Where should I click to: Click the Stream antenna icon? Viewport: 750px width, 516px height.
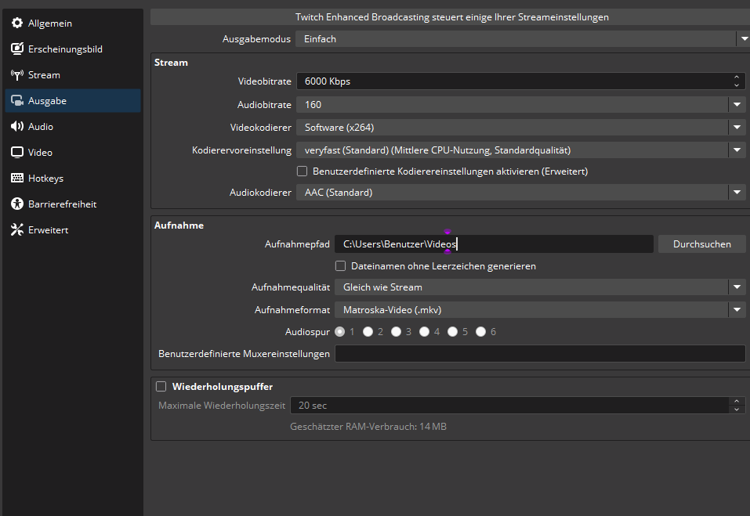pyautogui.click(x=17, y=75)
